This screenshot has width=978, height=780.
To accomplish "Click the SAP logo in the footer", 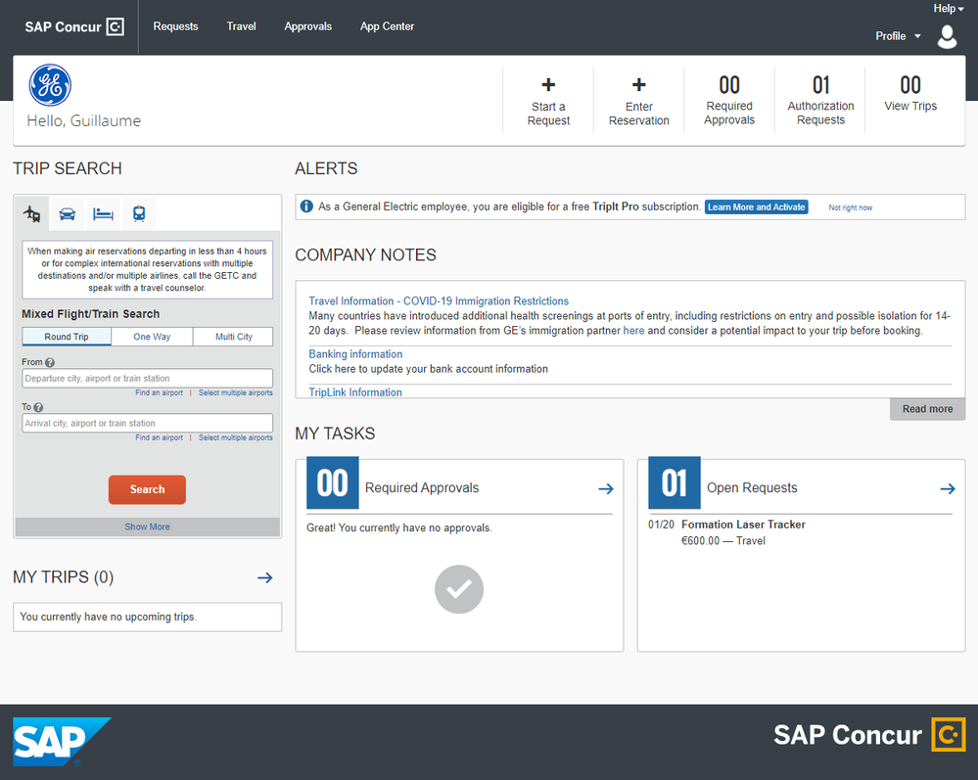I will coord(62,742).
